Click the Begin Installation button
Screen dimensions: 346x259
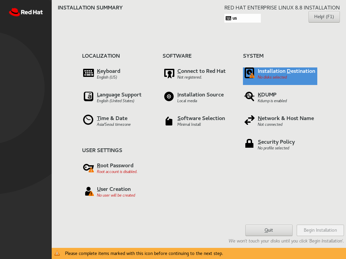[320, 230]
